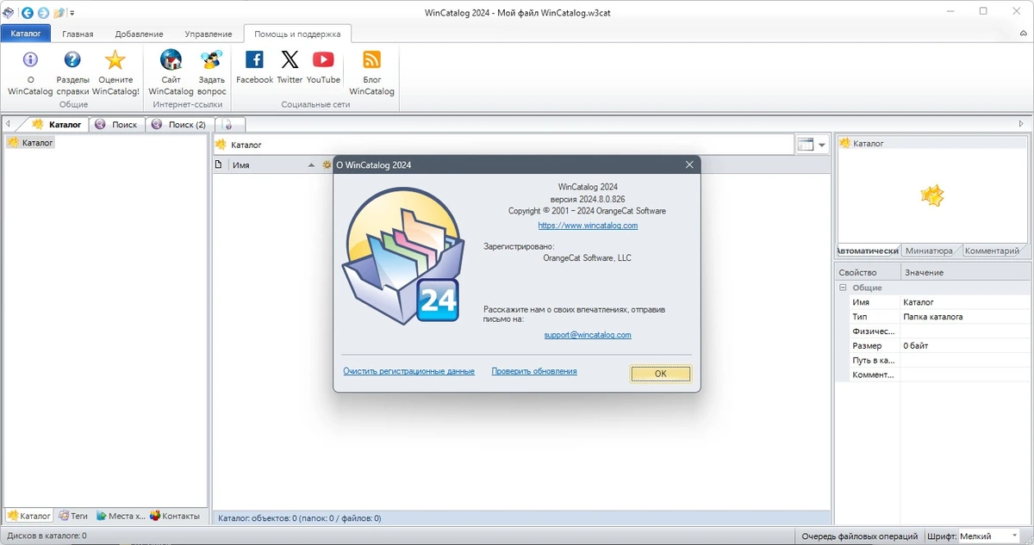
Task: Click OK in the About dialog
Action: (661, 374)
